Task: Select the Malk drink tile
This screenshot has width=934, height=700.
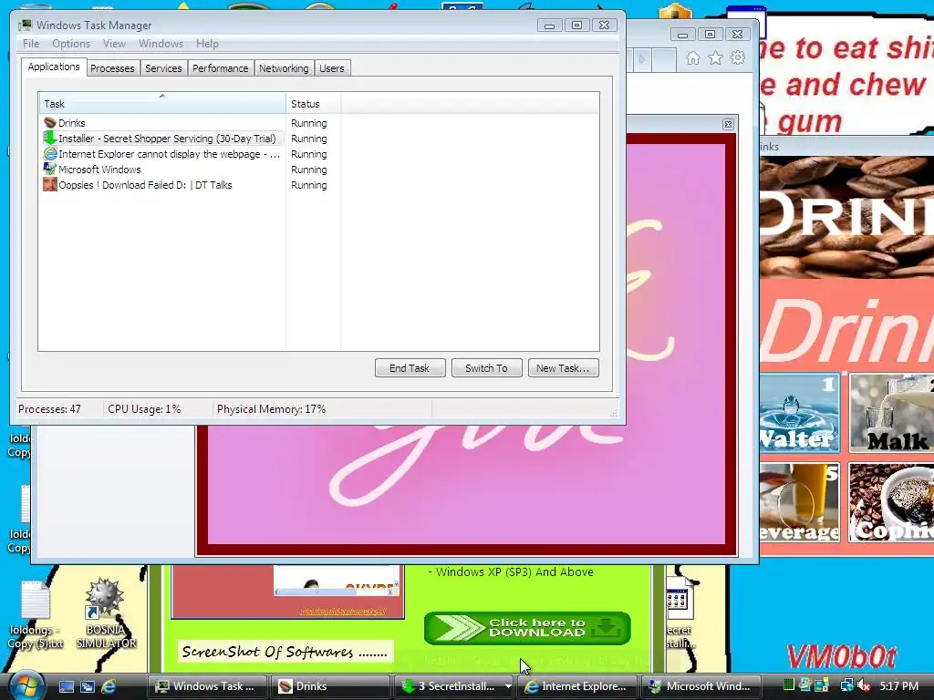Action: (x=892, y=413)
